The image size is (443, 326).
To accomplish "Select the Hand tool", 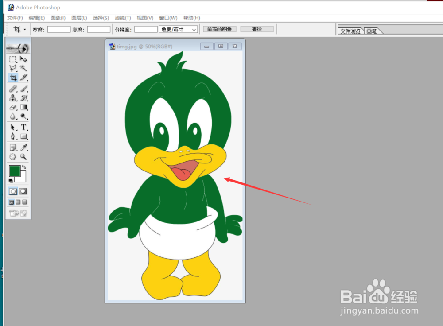I will (13, 156).
